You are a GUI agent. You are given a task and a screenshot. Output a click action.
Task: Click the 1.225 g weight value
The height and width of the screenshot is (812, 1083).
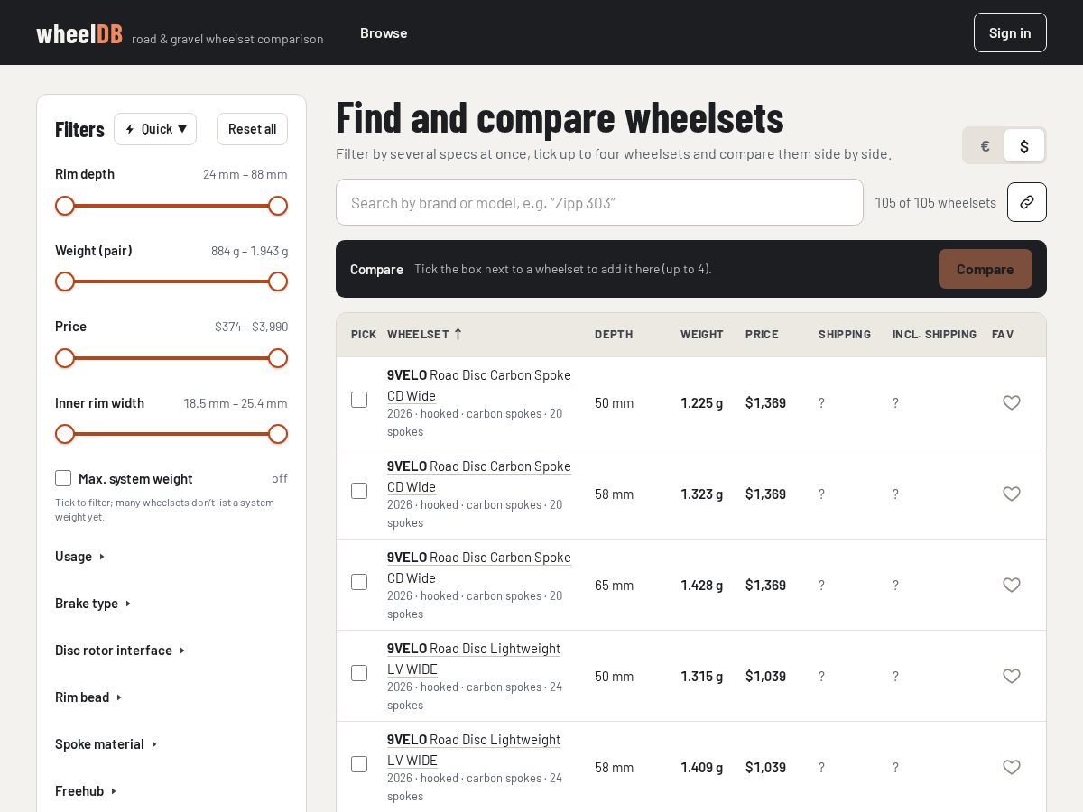[701, 402]
